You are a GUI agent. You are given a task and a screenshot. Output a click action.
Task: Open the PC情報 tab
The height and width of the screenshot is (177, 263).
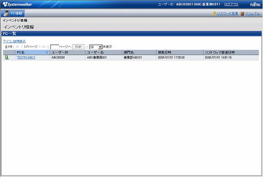(13, 13)
